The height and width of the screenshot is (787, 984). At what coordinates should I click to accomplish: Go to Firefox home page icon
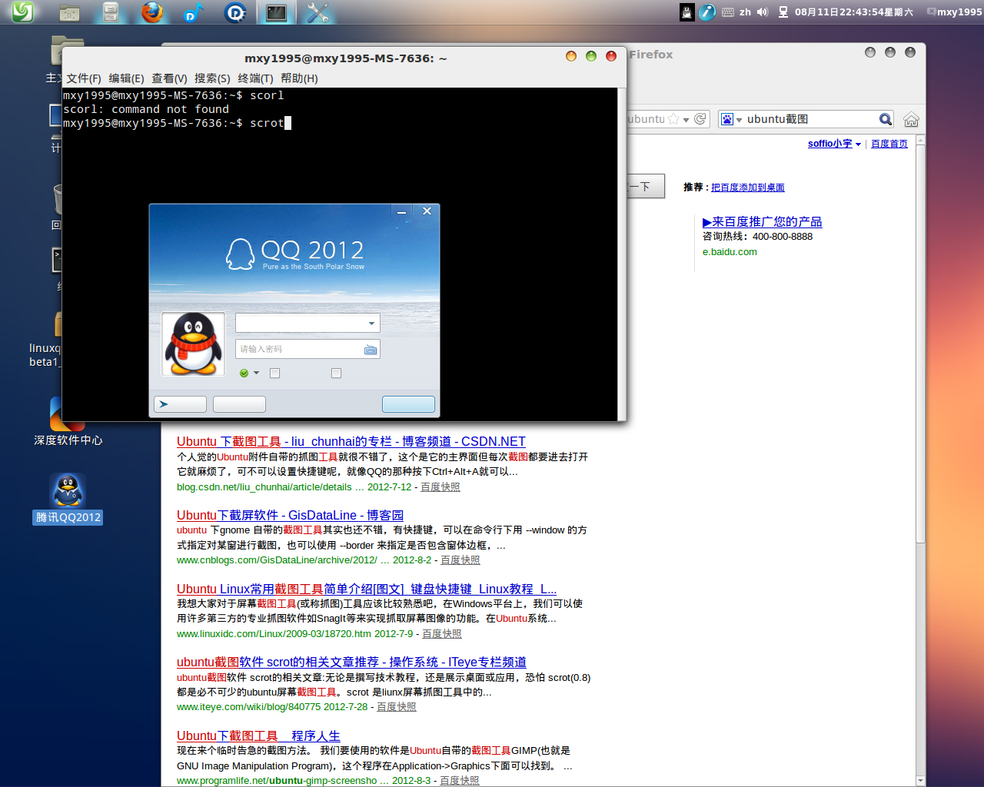pos(911,119)
